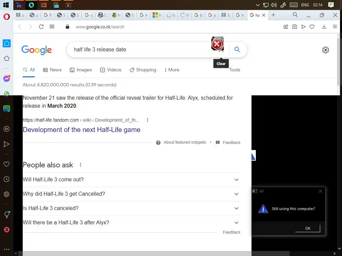342x256 pixels.
Task: Click the lock site security icon
Action: (67, 27)
